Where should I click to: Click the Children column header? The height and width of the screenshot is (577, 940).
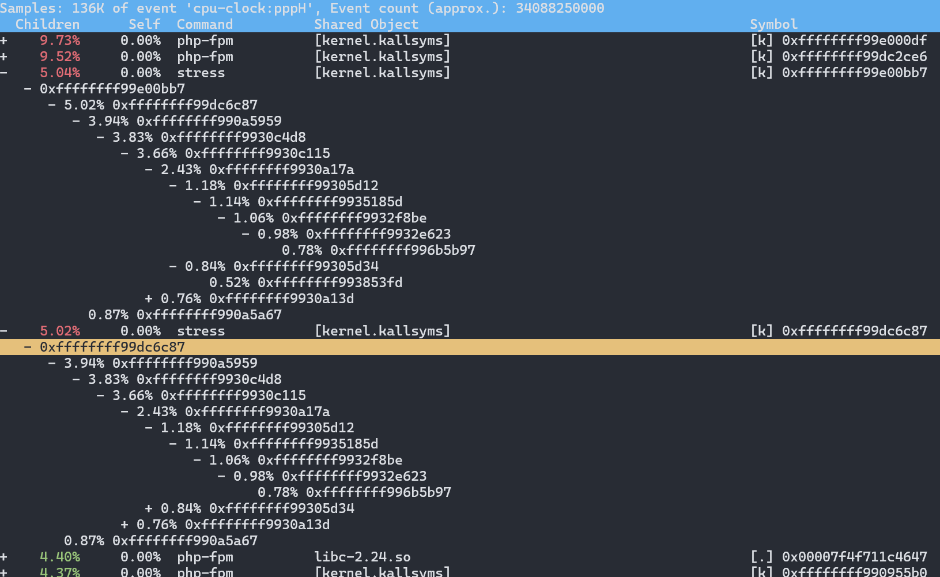tap(48, 24)
